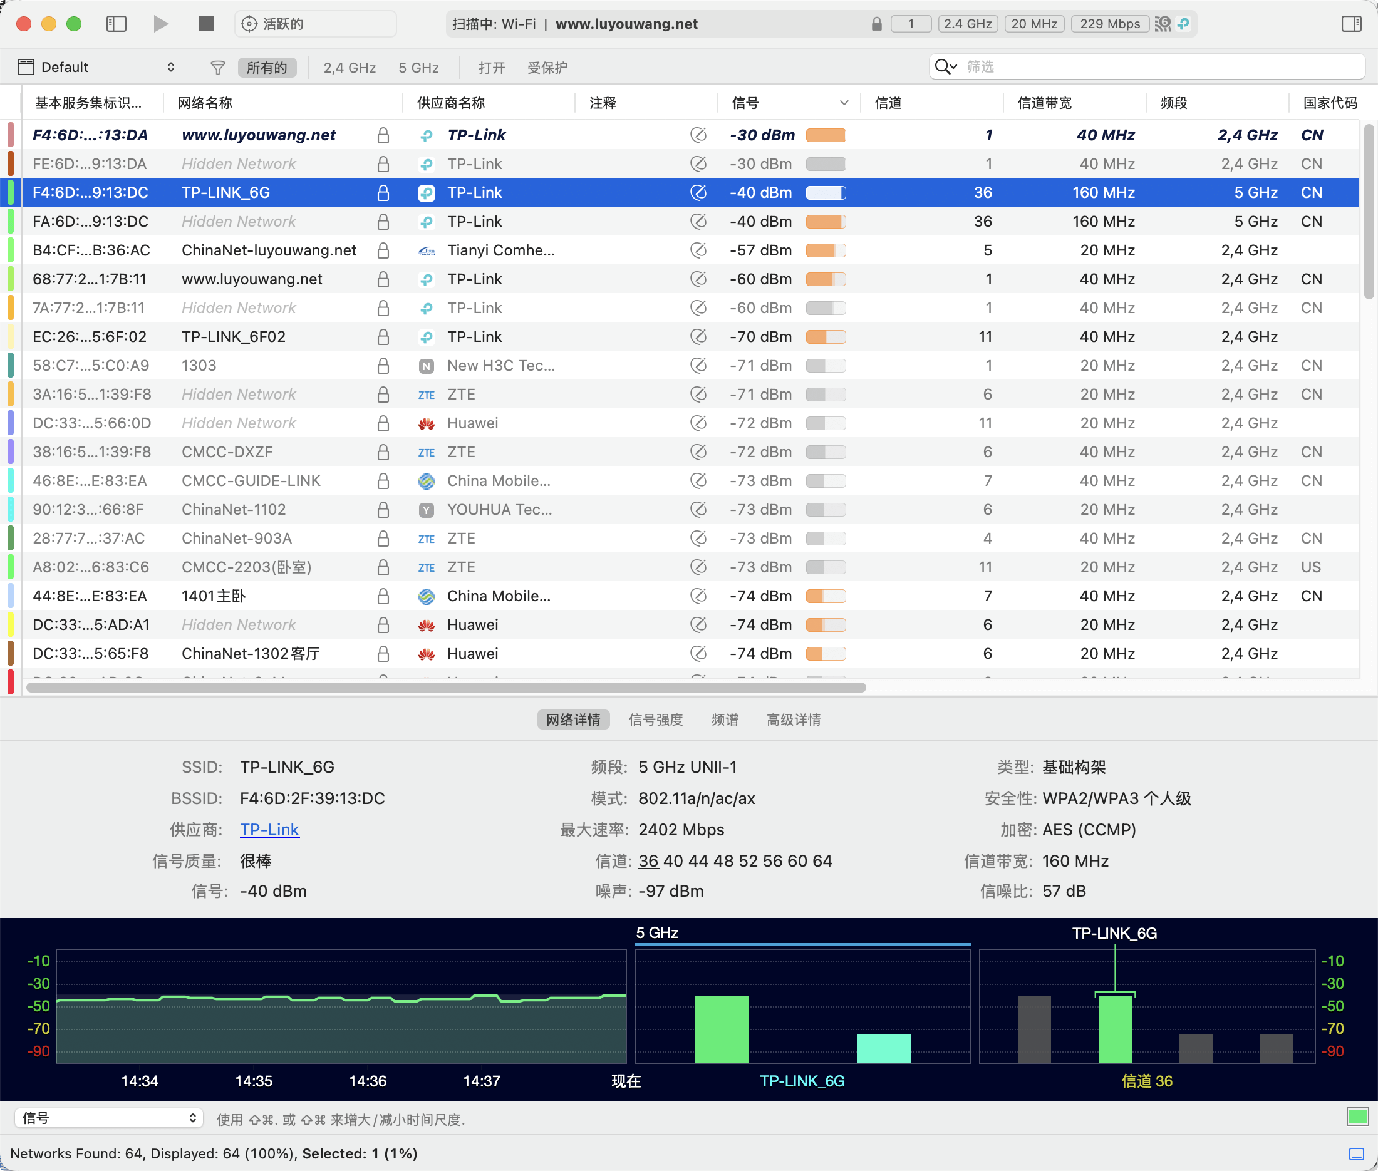Switch to the 信号强度 tab
This screenshot has height=1171, width=1378.
coord(655,720)
